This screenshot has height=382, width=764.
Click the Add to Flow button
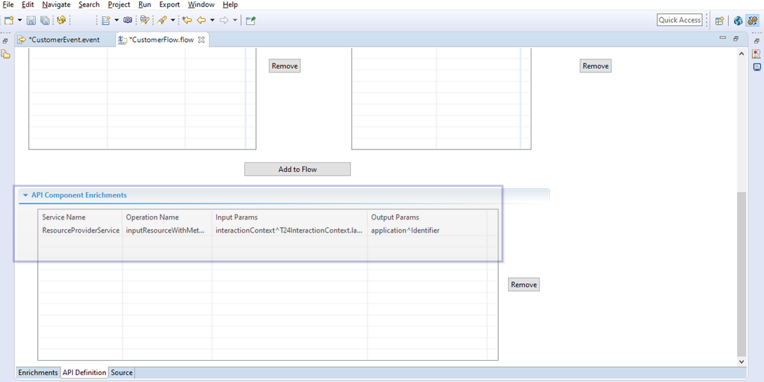pos(297,169)
